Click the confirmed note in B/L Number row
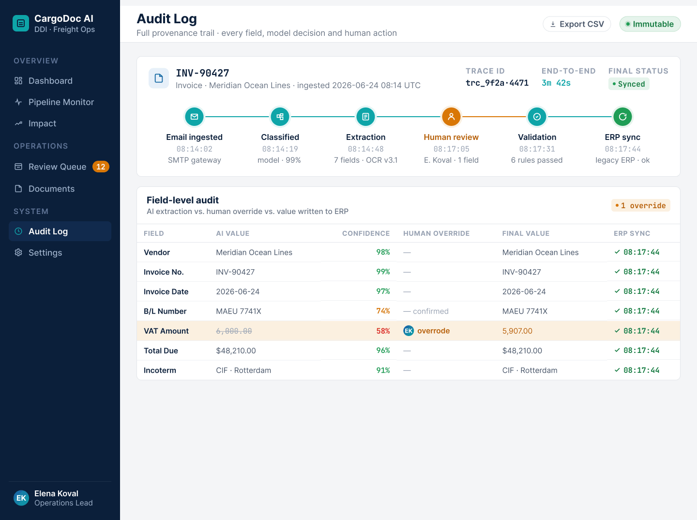The height and width of the screenshot is (520, 697). pyautogui.click(x=431, y=311)
